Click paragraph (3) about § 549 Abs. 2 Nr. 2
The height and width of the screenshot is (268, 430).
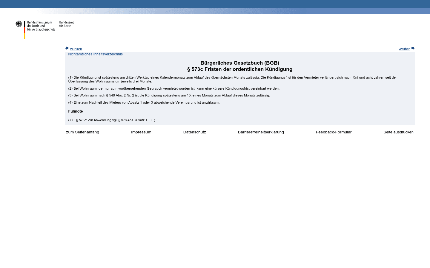[x=169, y=95]
